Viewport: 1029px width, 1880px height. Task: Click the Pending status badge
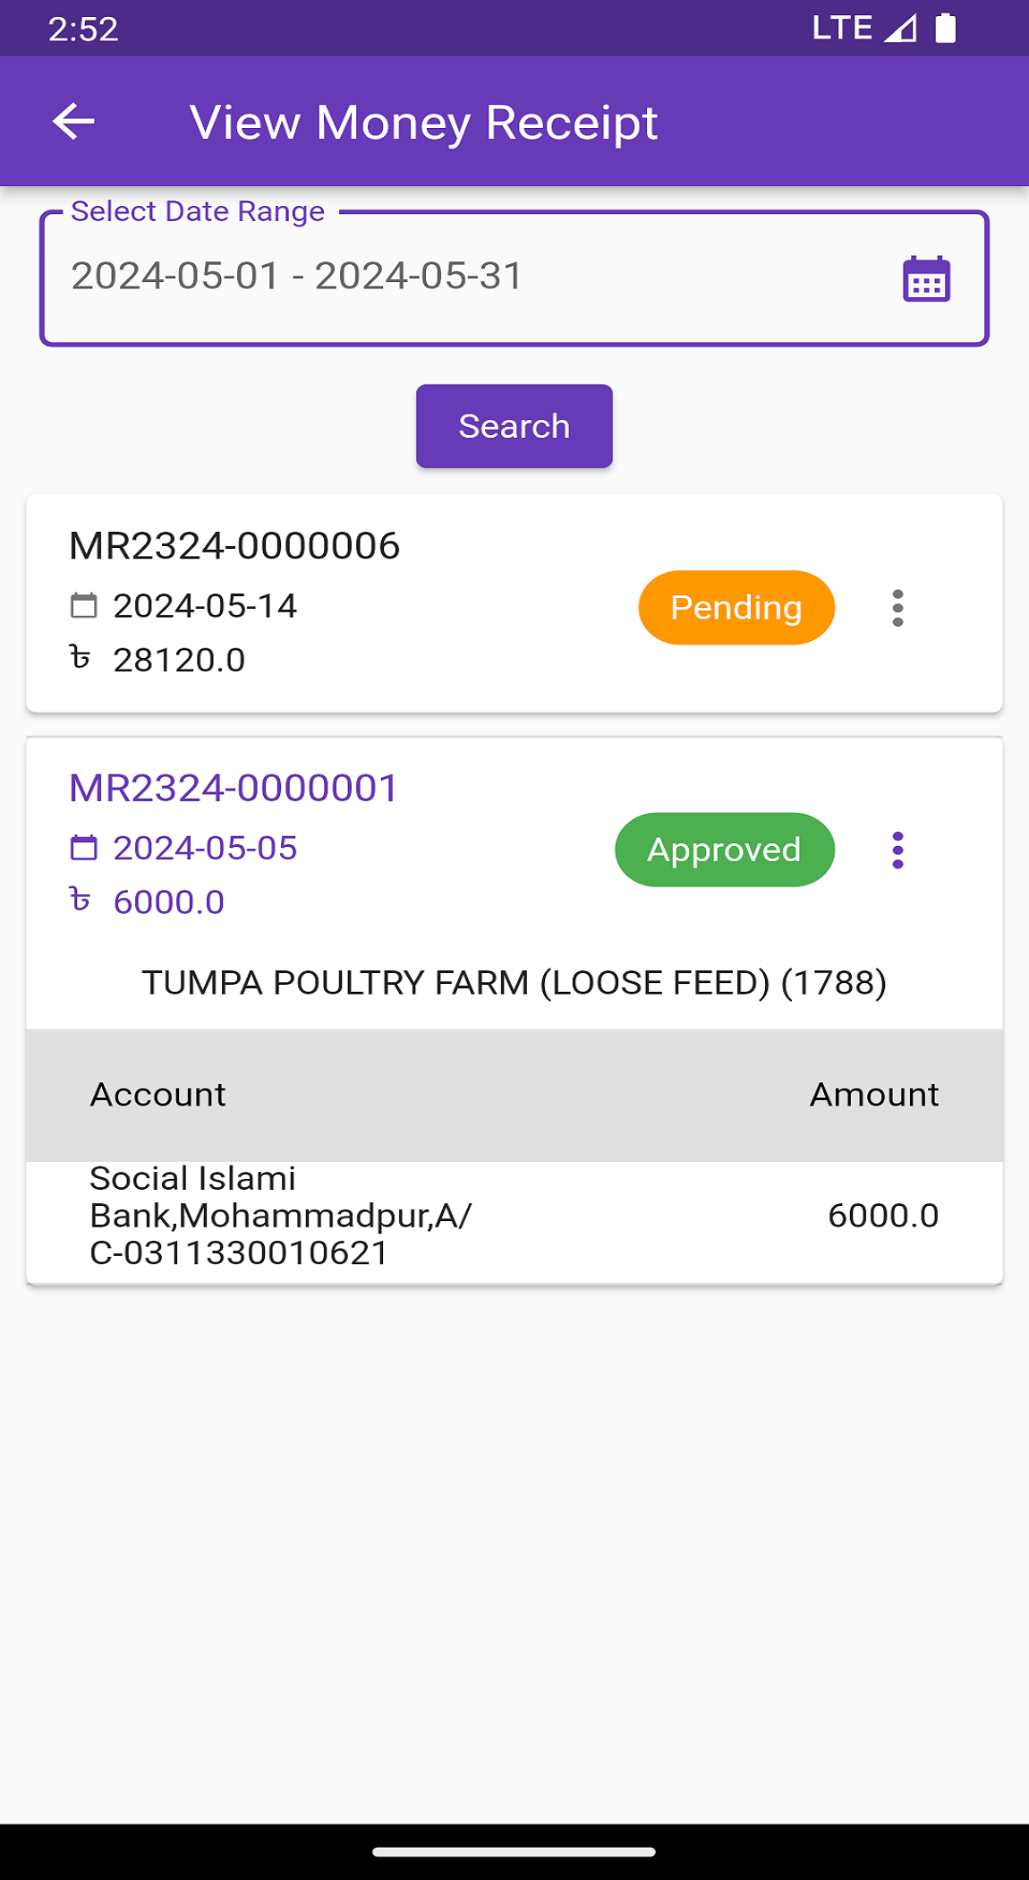coord(736,608)
